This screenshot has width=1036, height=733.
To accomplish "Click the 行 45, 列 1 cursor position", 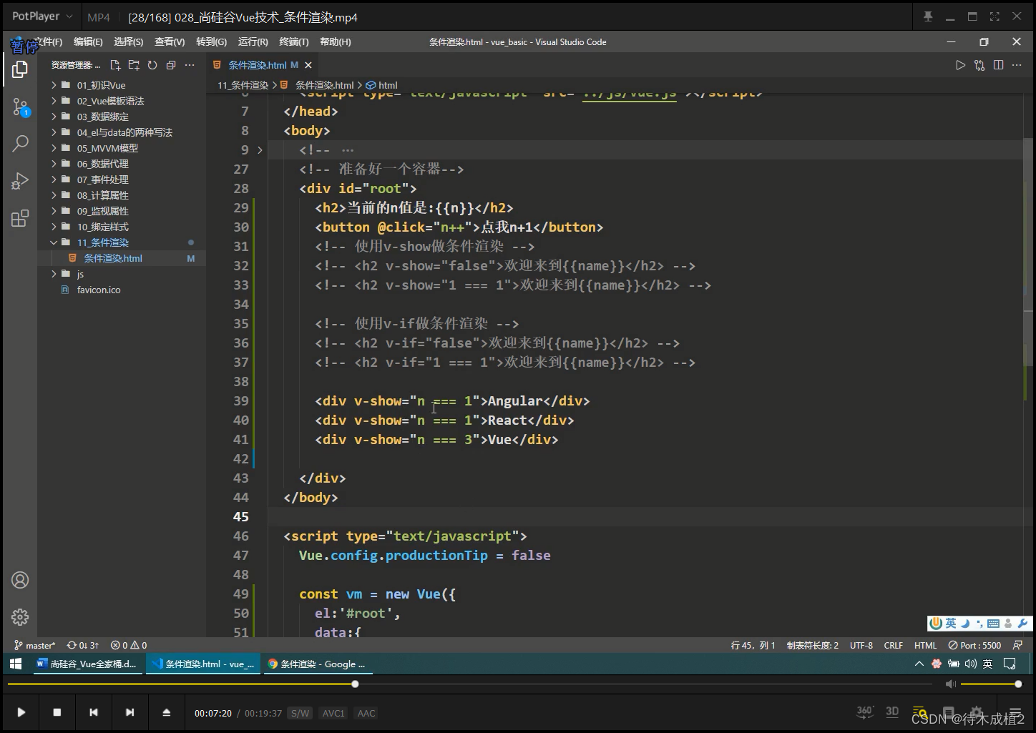I will (753, 645).
